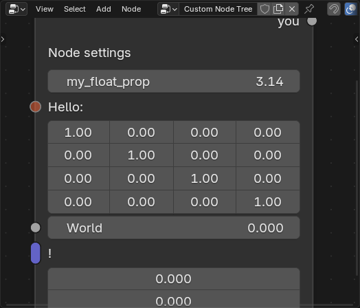Click matrix cell in row one, column four
360x308 pixels.
[268, 132]
